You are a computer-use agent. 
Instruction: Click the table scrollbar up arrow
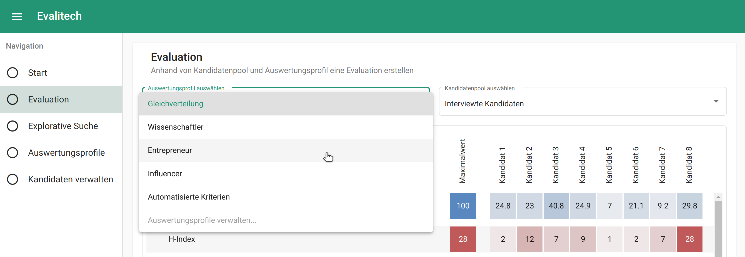[x=718, y=196]
